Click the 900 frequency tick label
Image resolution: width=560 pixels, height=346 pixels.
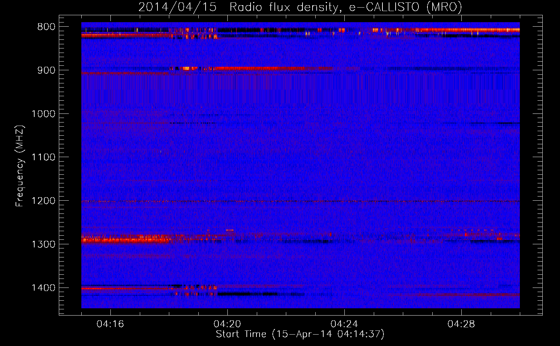point(46,70)
